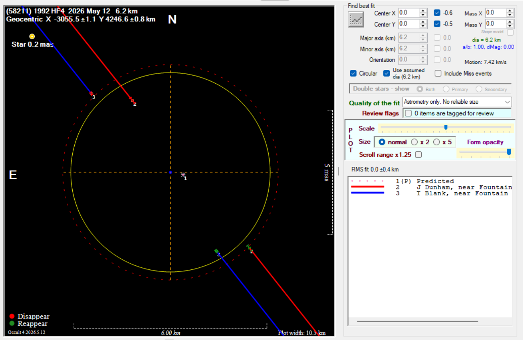This screenshot has height=340, width=523.
Task: Click chord 2 disappear marker
Action: tap(131, 99)
